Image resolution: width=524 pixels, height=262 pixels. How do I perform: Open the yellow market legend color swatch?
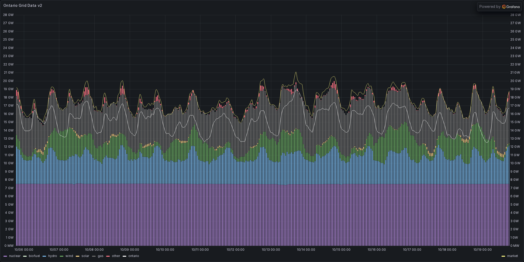pyautogui.click(x=503, y=256)
